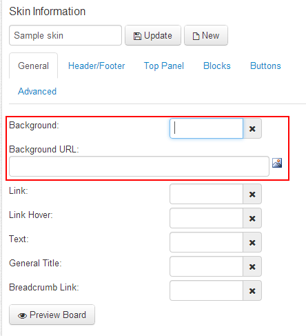Click inside the Background URL text field

139,166
